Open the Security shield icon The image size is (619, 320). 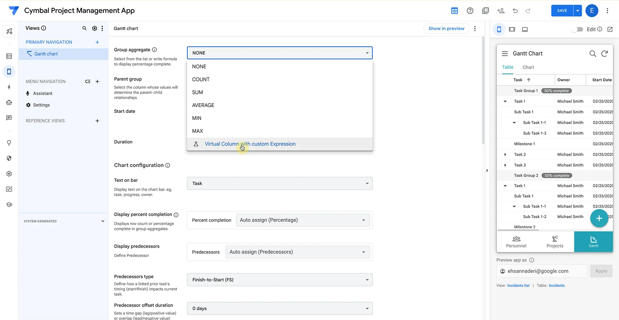[x=9, y=158]
